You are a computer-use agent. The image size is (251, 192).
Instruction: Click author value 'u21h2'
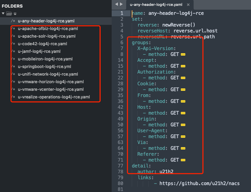(167, 172)
